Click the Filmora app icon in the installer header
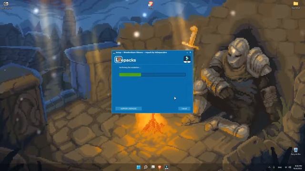Viewport: 305px width, 171px height. coord(187,59)
